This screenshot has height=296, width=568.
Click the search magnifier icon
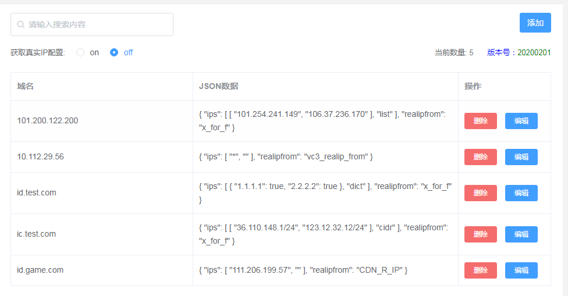point(21,24)
